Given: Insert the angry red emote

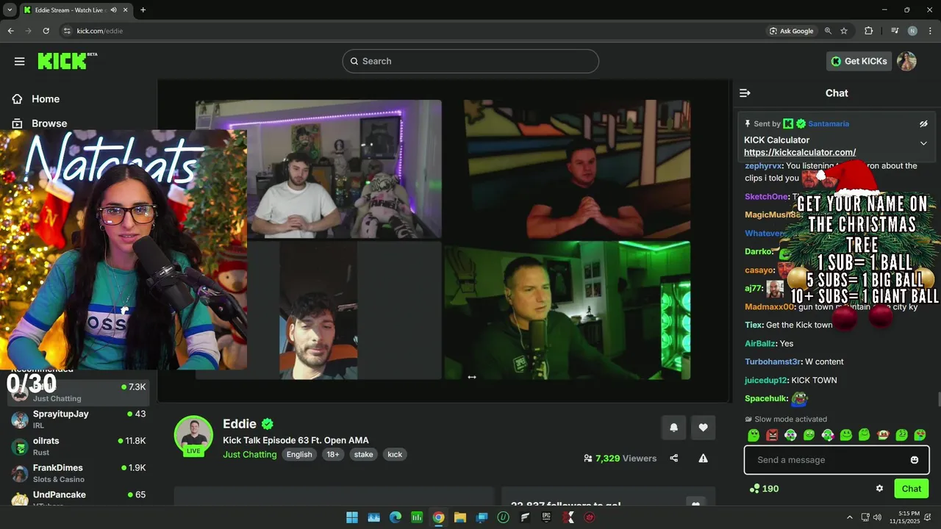Looking at the screenshot, I should point(772,435).
